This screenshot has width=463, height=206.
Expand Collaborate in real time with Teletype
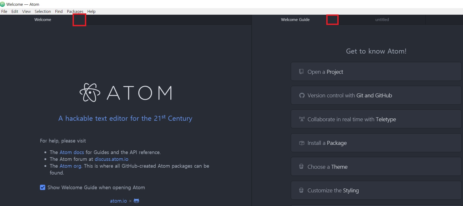376,119
